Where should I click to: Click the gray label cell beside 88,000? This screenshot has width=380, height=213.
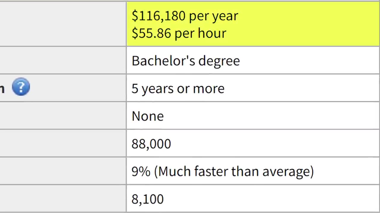tap(63, 143)
